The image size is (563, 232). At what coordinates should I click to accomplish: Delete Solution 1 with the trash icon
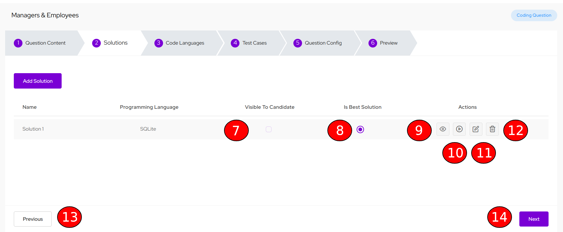tap(492, 129)
